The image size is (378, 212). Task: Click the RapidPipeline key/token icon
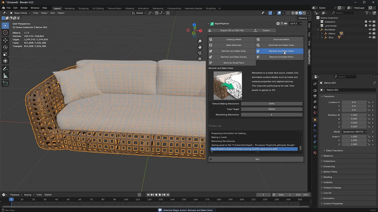(x=285, y=24)
